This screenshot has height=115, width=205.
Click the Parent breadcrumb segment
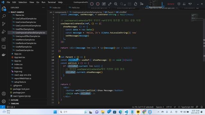click(111, 12)
